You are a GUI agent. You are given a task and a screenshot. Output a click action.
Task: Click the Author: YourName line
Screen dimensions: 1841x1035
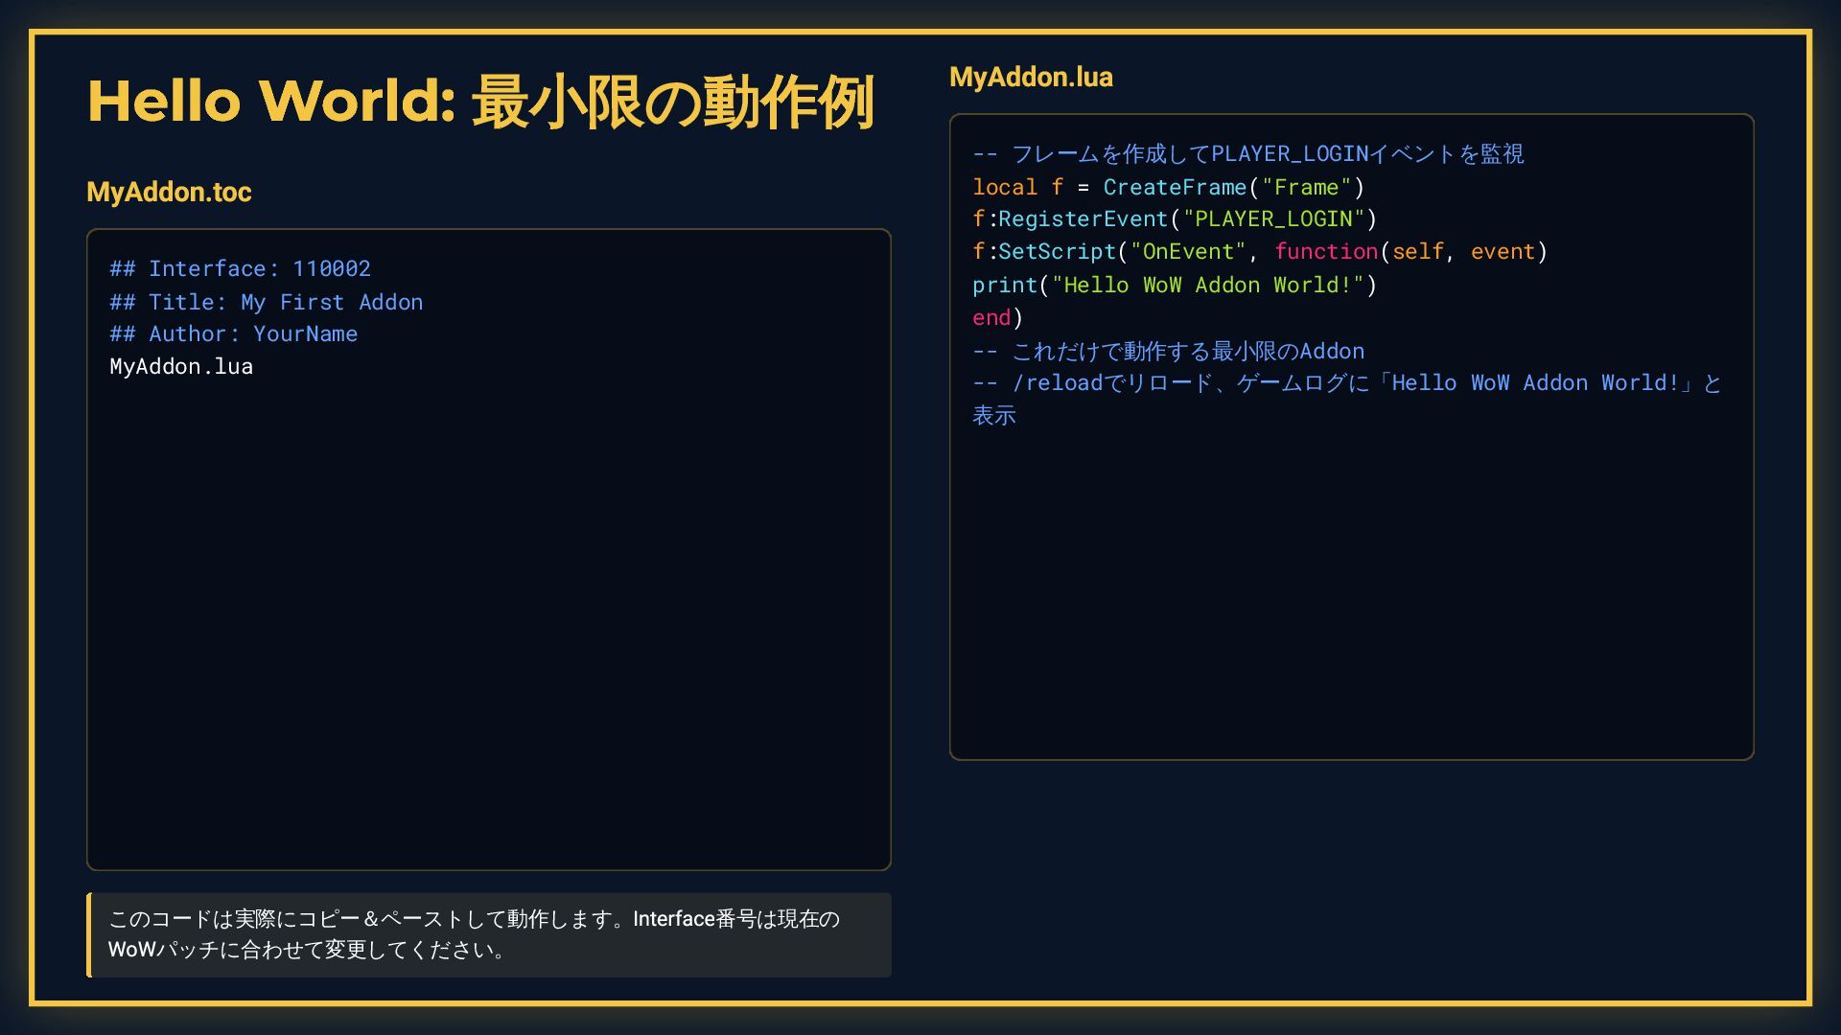tap(233, 334)
